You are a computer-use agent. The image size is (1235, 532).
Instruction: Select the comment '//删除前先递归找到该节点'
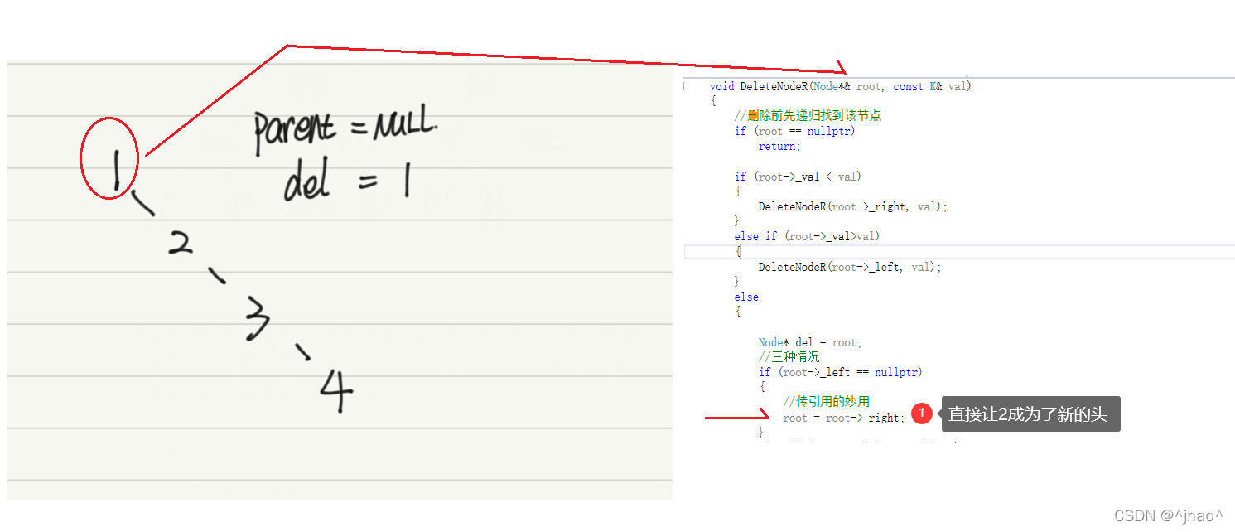point(808,116)
